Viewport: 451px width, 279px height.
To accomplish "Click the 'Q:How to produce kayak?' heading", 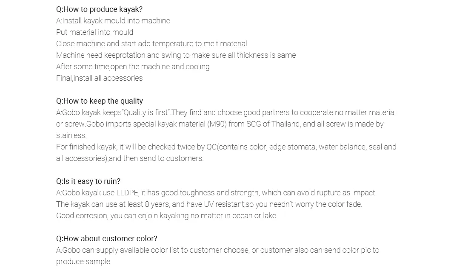I will click(99, 9).
